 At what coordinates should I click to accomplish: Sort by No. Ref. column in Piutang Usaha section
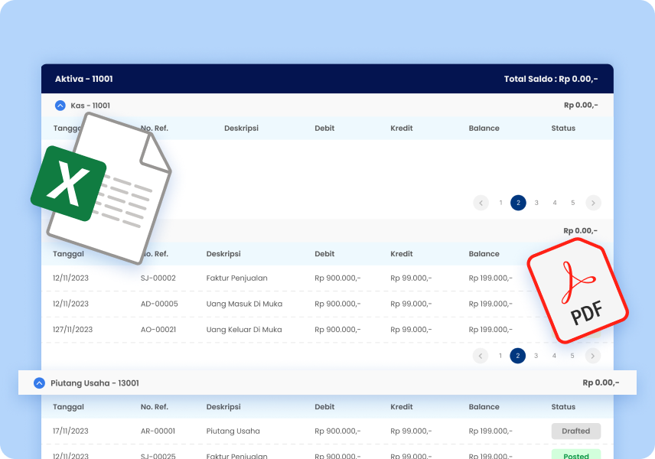(x=155, y=407)
